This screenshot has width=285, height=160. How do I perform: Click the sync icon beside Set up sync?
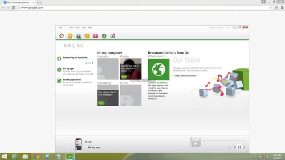59,70
